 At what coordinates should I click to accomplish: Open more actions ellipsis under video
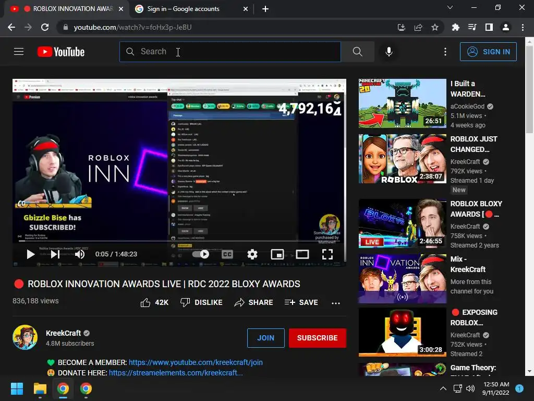coord(336,303)
